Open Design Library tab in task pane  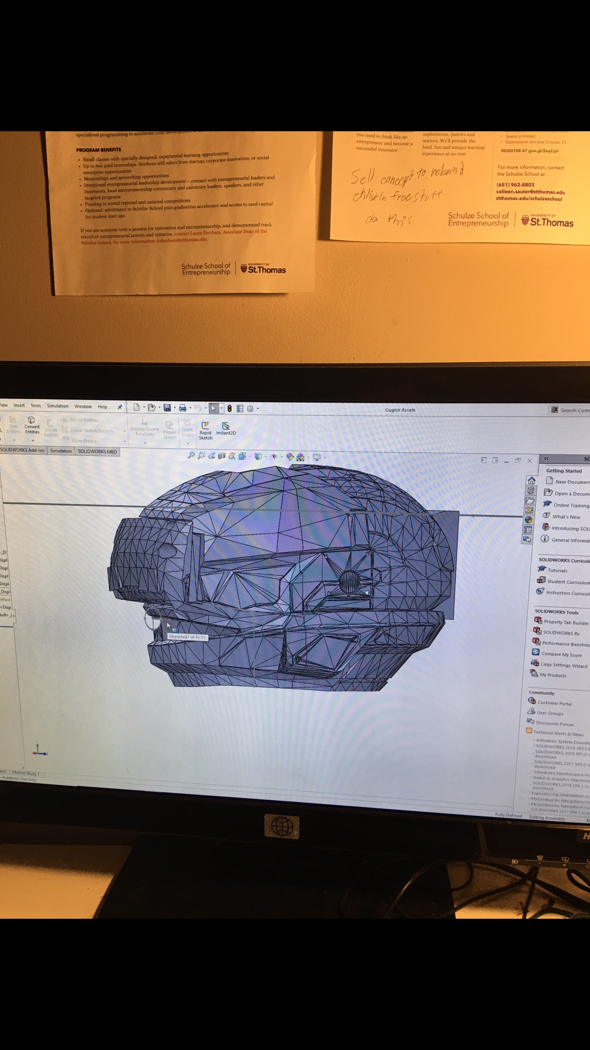pyautogui.click(x=531, y=490)
